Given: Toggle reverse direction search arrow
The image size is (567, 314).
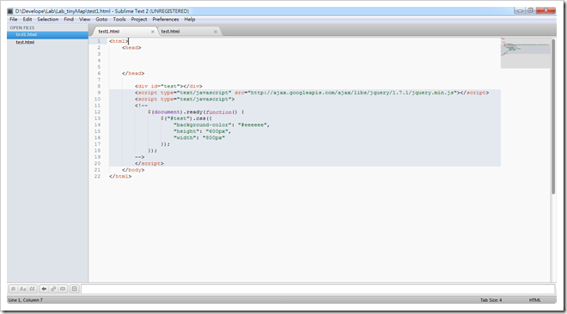Looking at the screenshot, I should (x=44, y=289).
